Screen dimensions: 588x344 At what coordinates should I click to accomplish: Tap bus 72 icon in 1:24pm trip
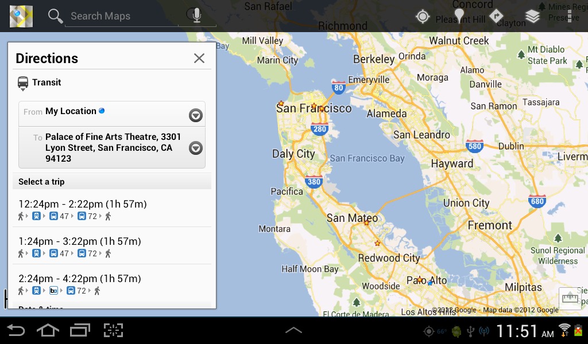click(x=82, y=253)
